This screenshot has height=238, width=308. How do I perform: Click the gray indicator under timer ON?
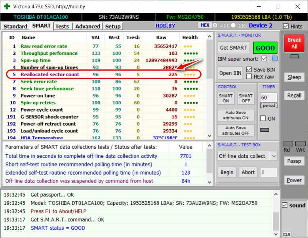tap(264, 130)
